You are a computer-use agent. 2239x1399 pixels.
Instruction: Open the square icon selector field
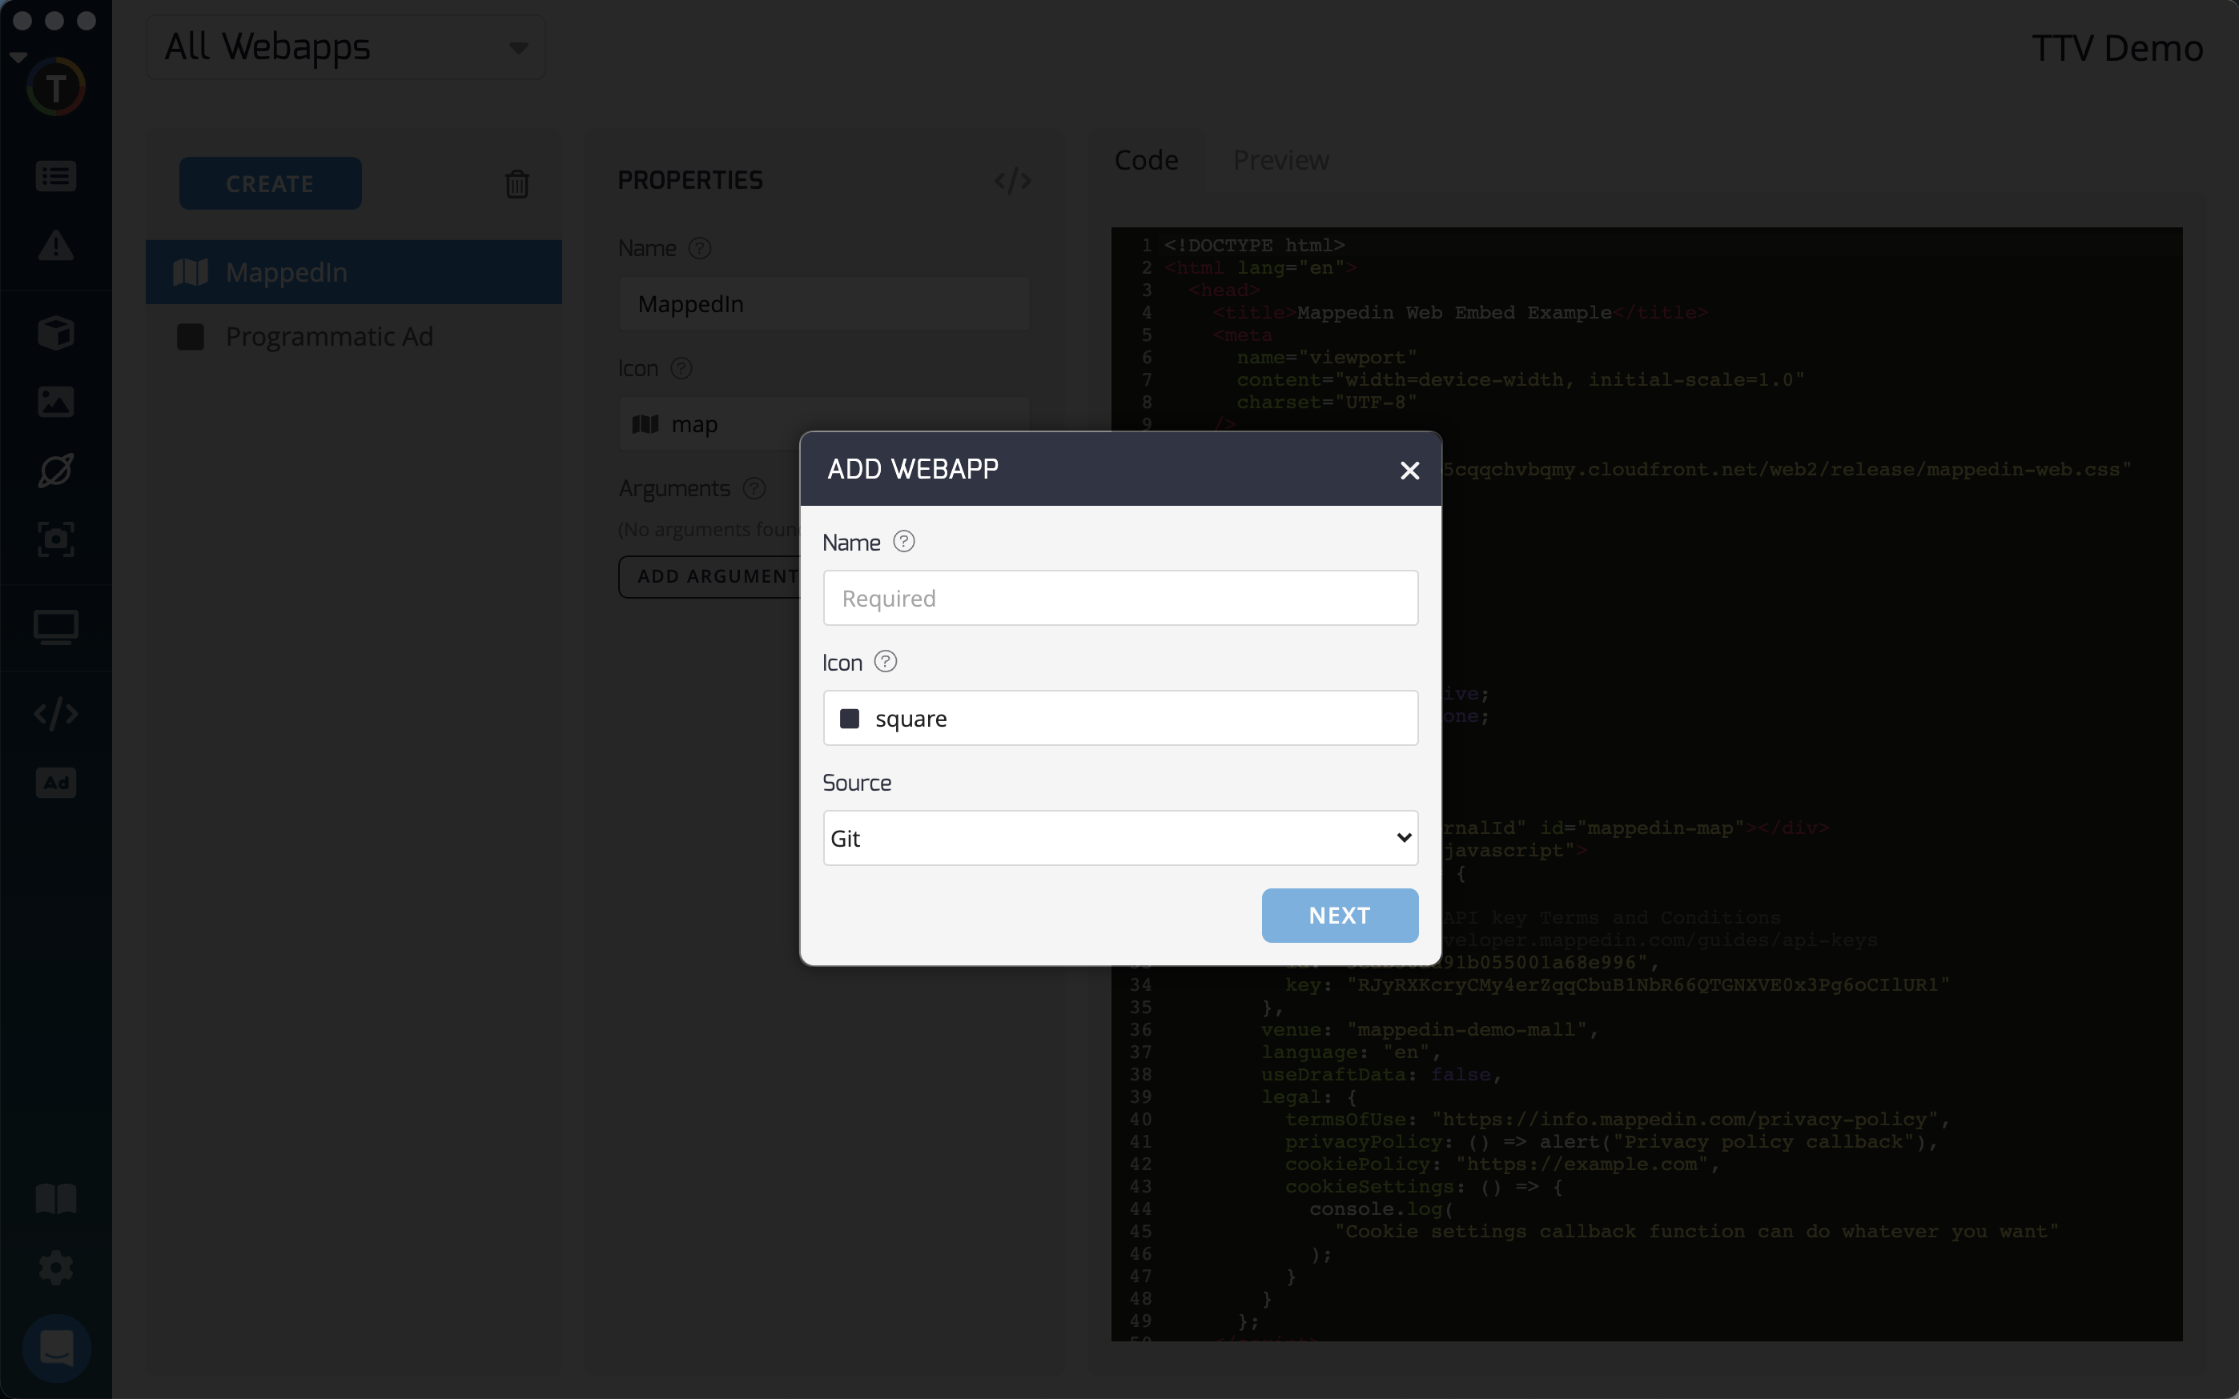coord(1120,718)
